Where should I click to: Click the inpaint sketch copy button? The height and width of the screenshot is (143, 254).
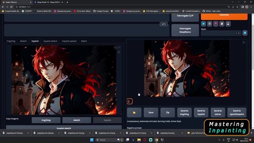coord(64,128)
